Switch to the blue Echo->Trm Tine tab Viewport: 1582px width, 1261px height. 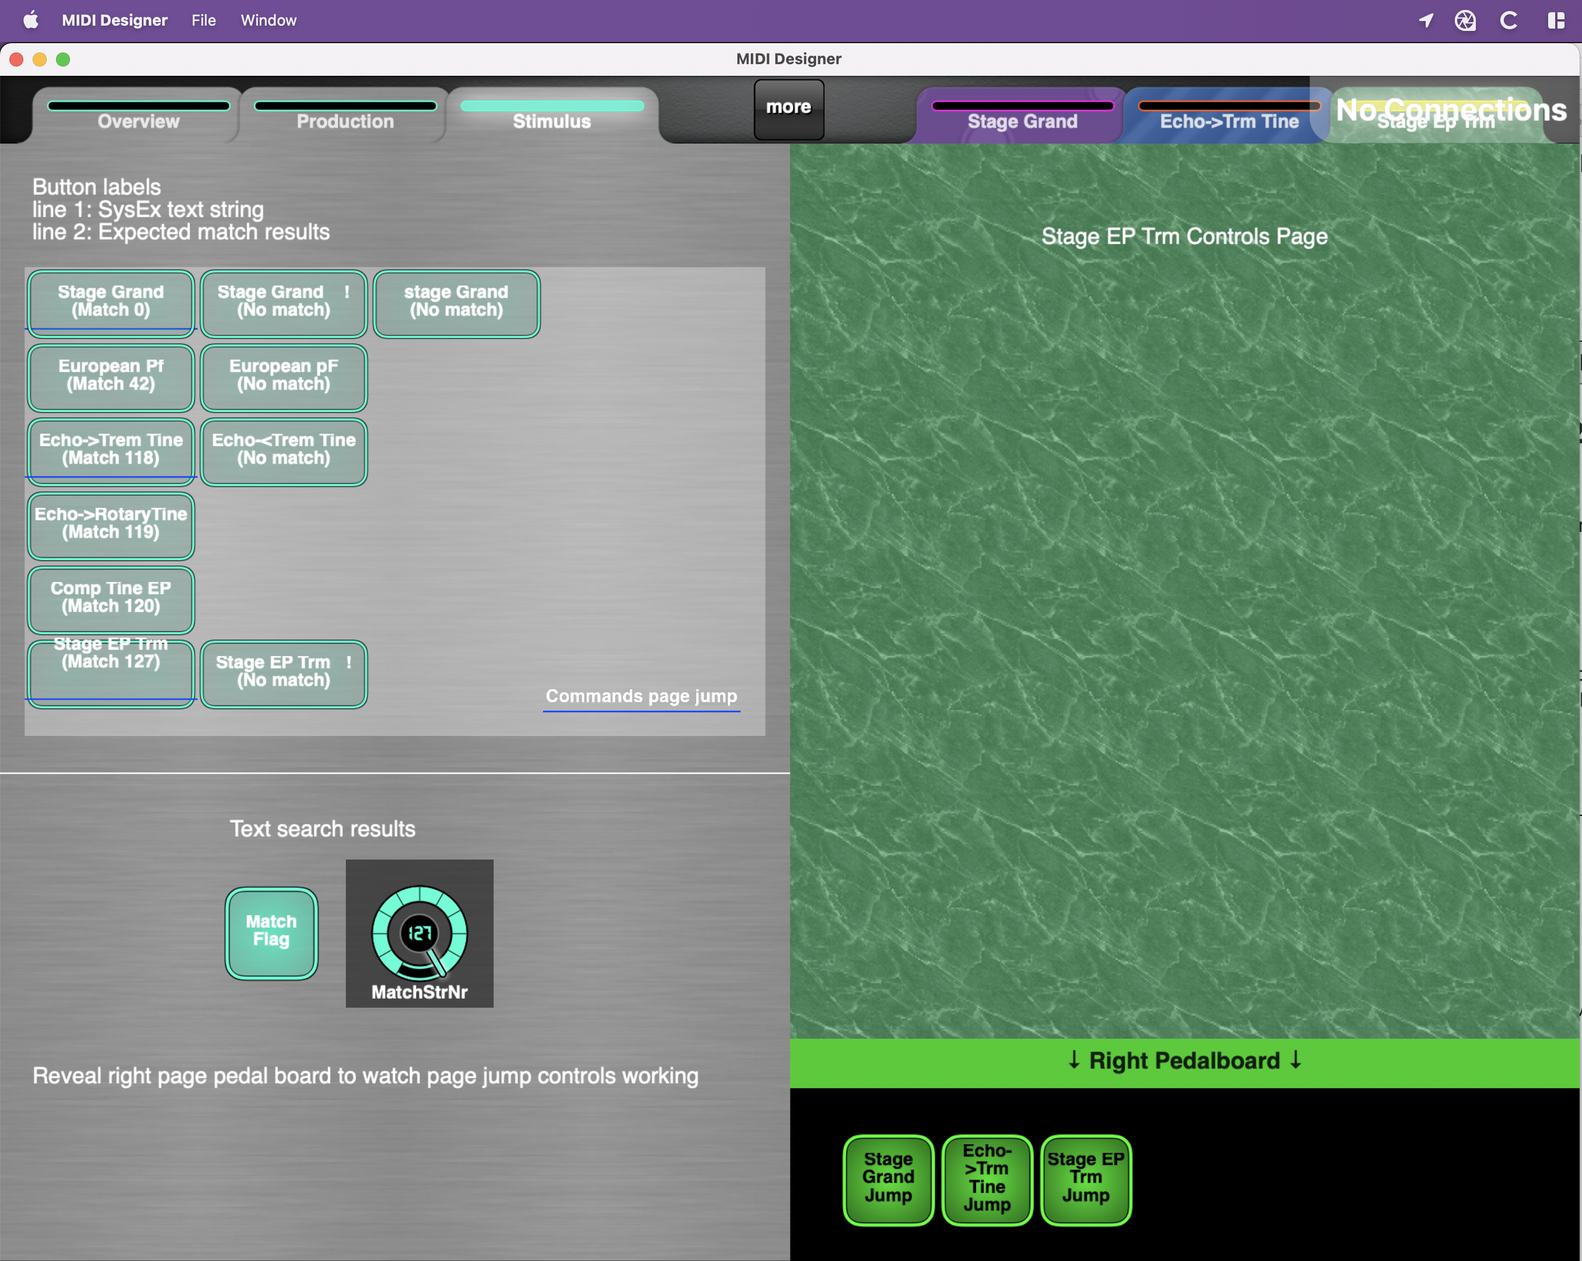coord(1229,115)
